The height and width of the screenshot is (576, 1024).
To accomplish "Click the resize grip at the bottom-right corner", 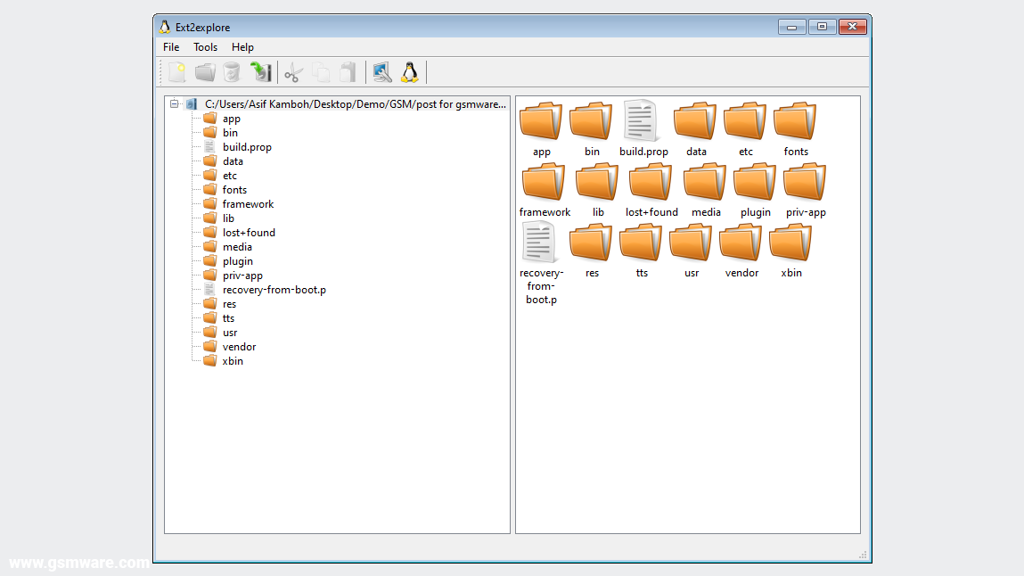I will [864, 554].
